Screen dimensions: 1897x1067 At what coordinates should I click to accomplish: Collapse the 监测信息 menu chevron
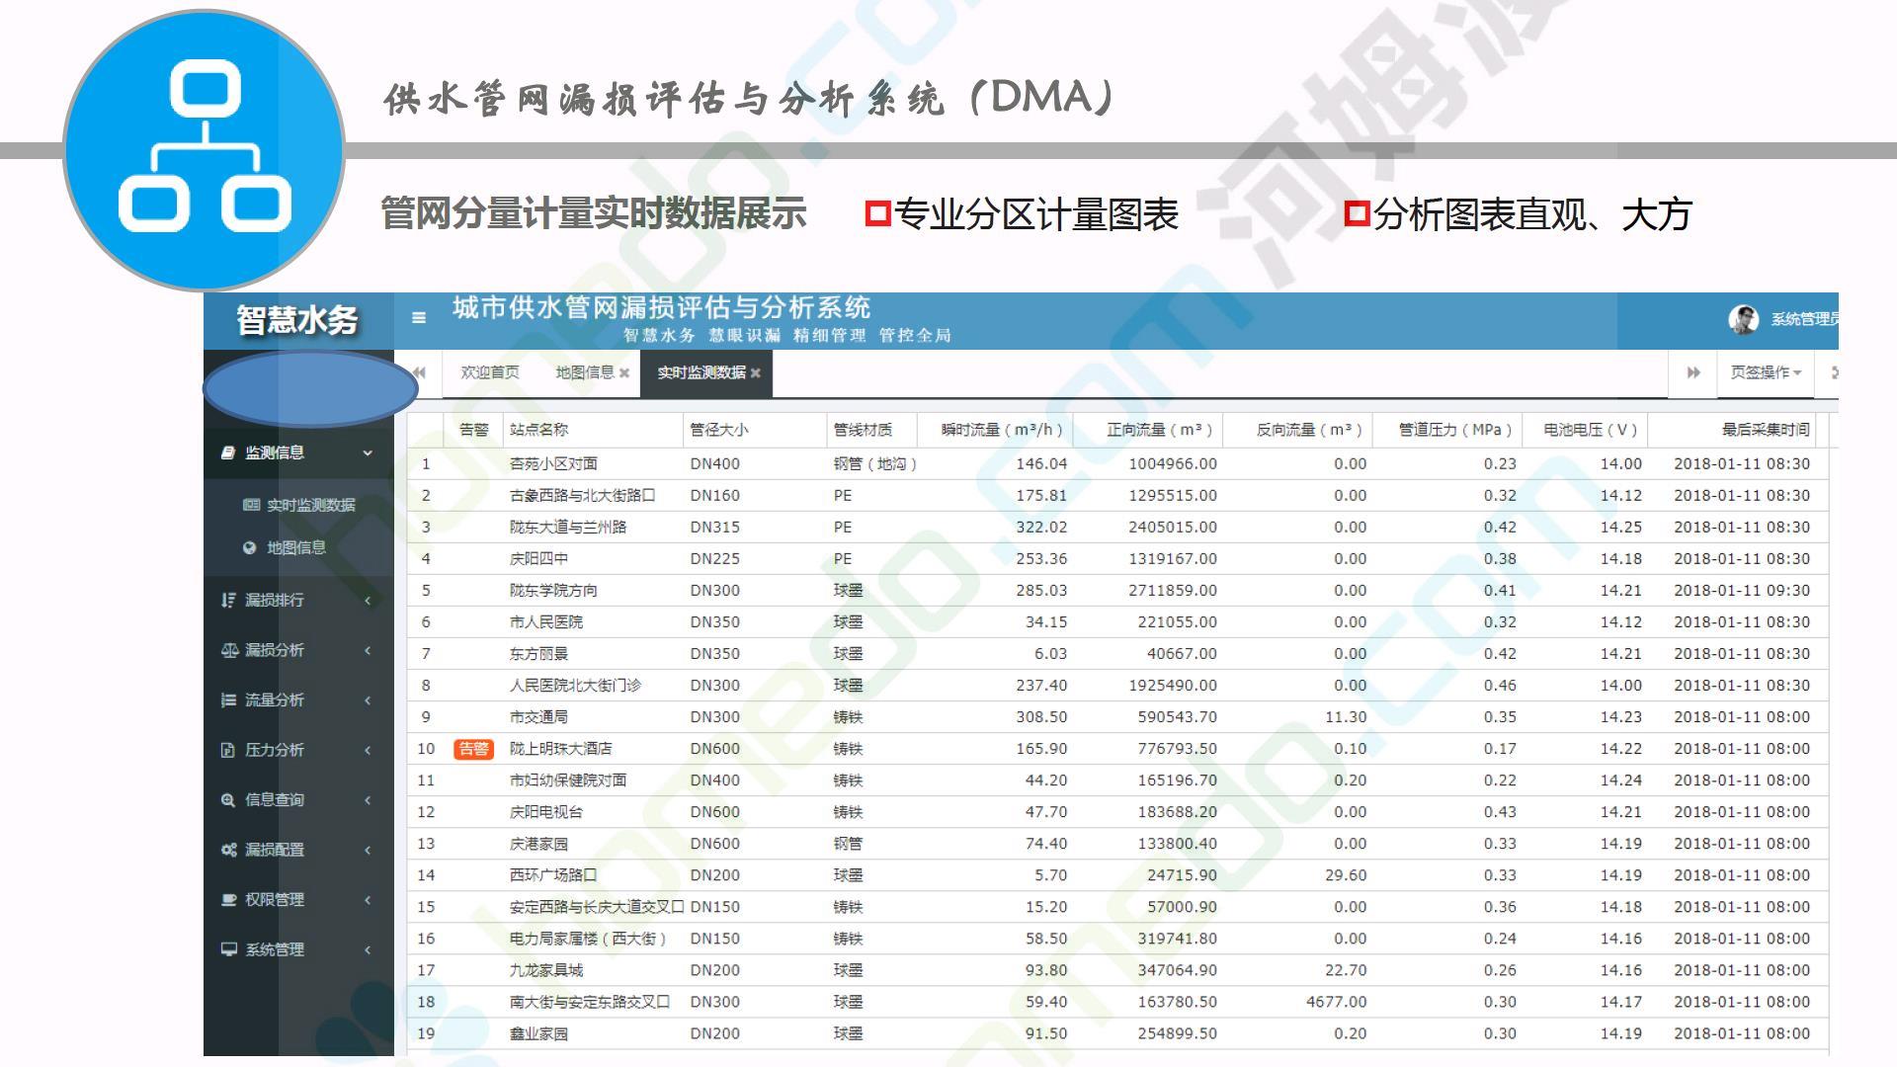click(368, 452)
